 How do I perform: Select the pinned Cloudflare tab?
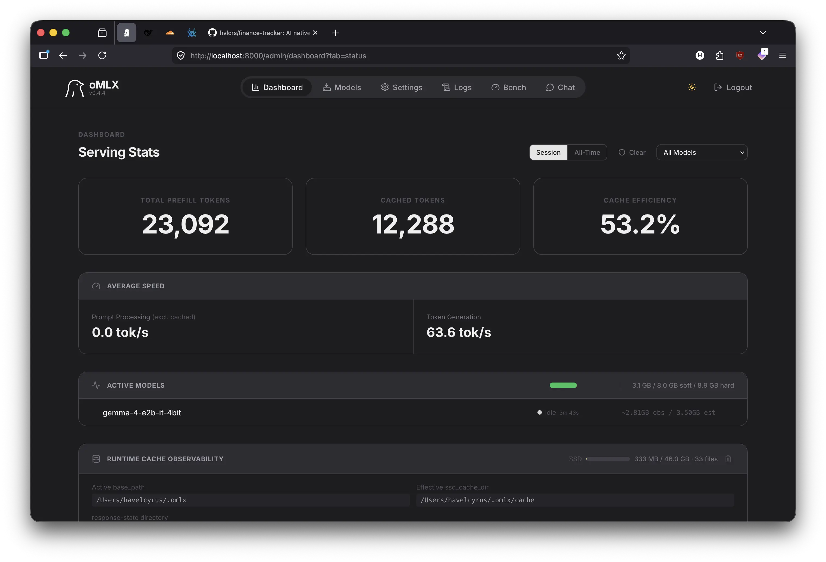(170, 33)
